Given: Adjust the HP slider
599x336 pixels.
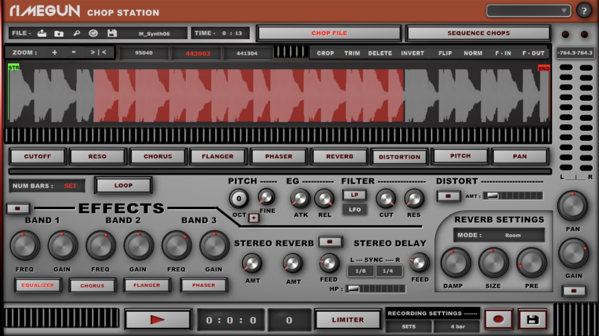Looking at the screenshot, I should click(376, 289).
